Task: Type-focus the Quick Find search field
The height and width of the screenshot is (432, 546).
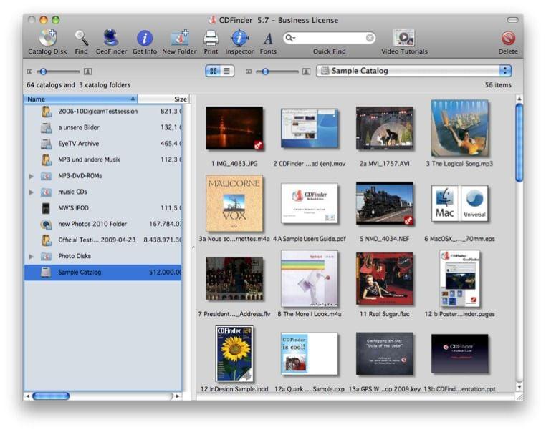Action: (x=329, y=37)
